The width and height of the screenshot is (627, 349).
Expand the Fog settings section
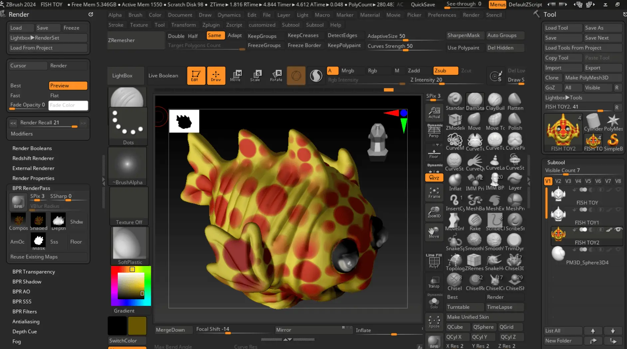point(17,341)
